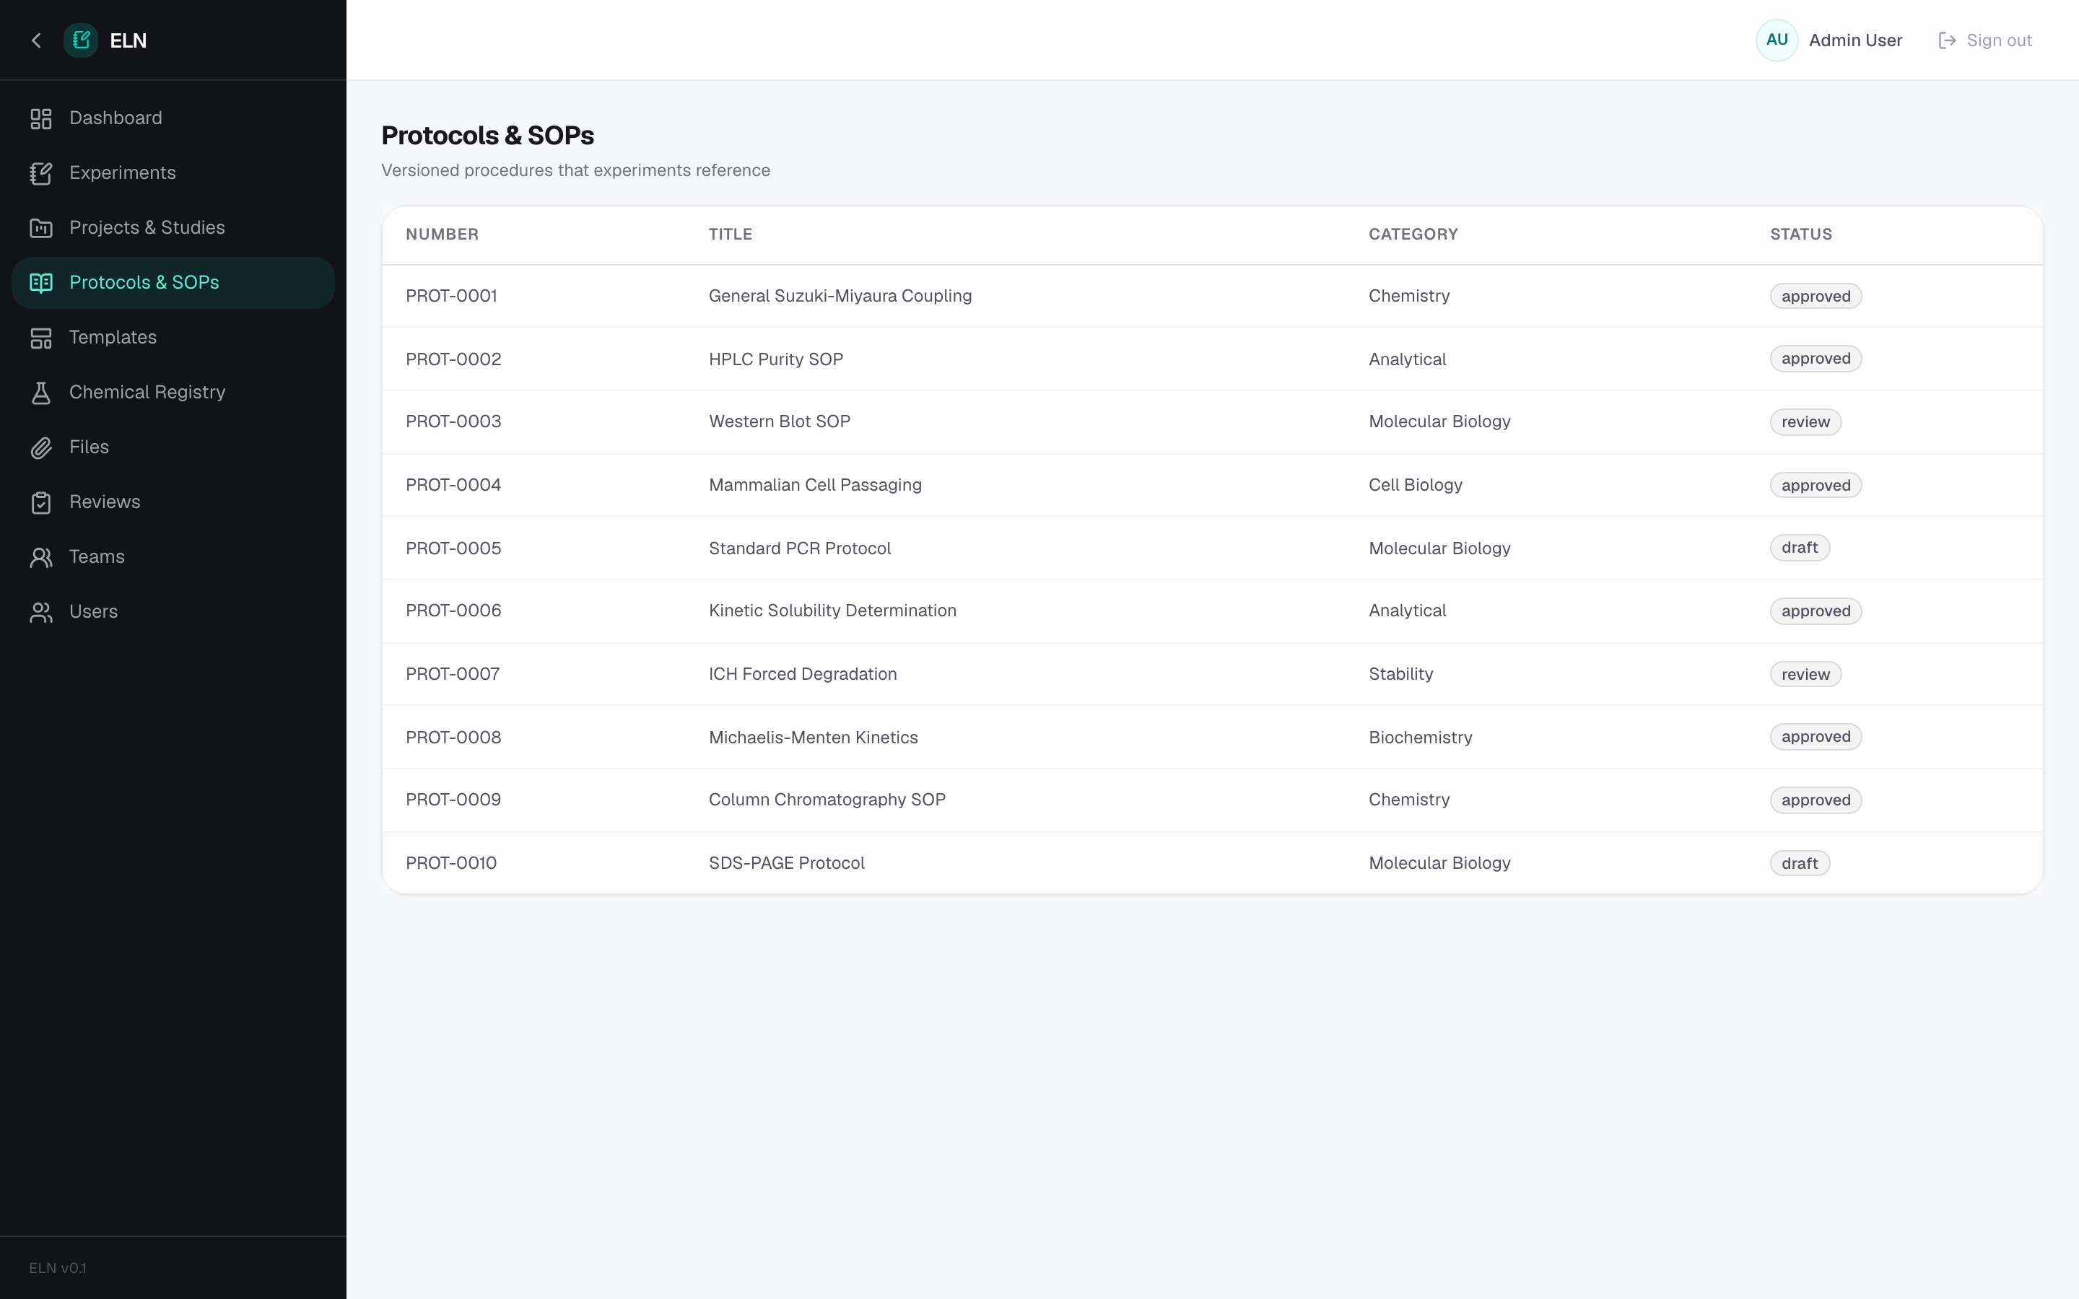Click the STATUS column header
This screenshot has width=2079, height=1299.
1800,235
